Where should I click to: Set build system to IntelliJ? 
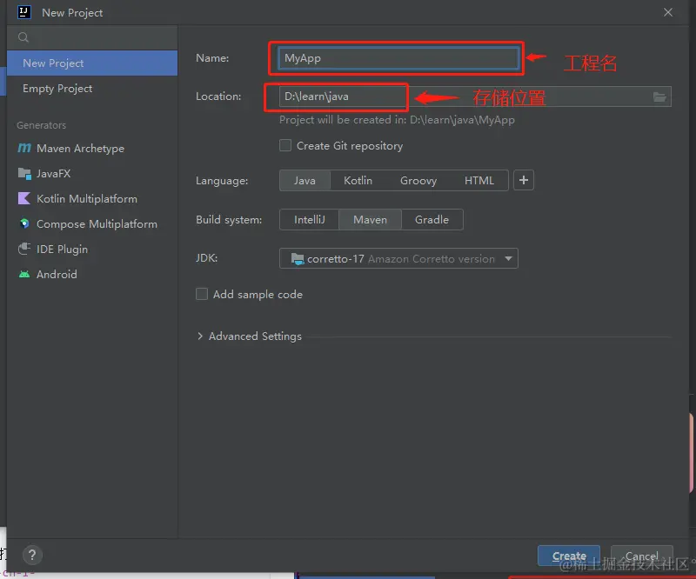(310, 220)
